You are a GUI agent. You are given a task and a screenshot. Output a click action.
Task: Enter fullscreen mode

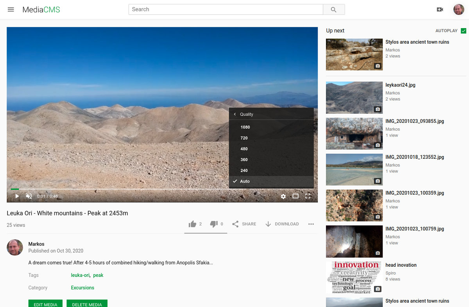point(308,196)
